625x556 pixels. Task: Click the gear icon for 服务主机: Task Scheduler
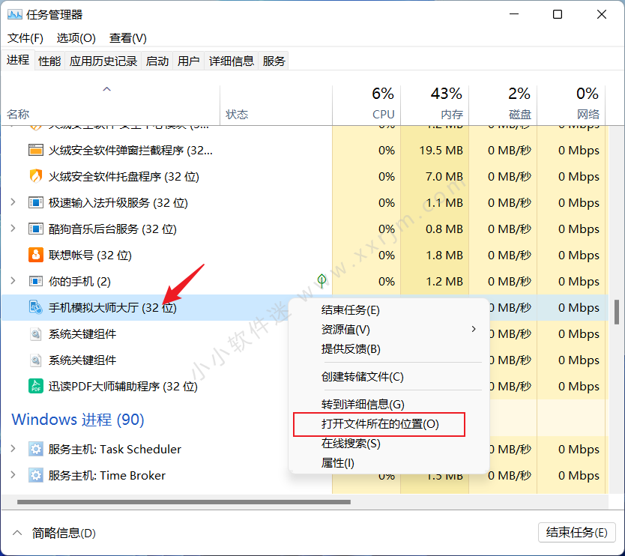pyautogui.click(x=36, y=449)
